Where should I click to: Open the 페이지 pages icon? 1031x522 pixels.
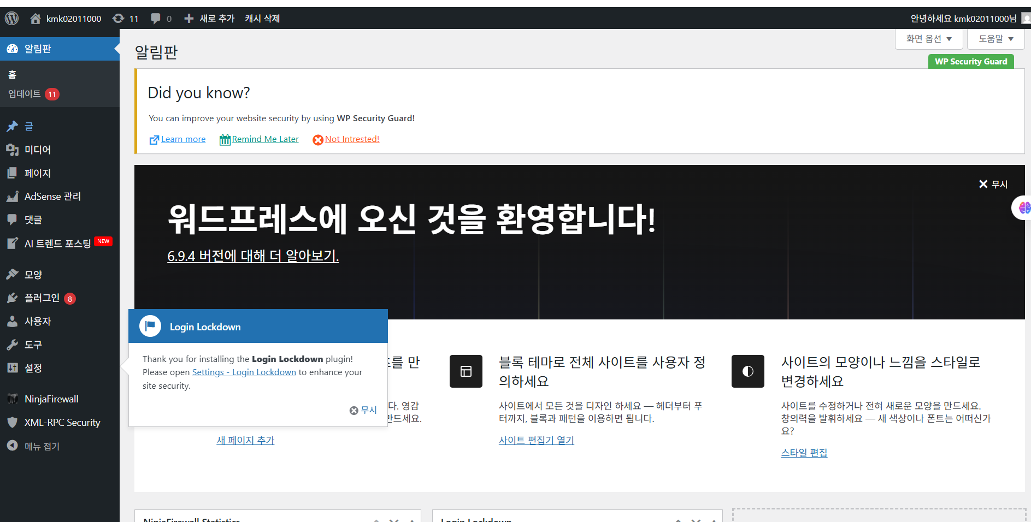coord(12,173)
